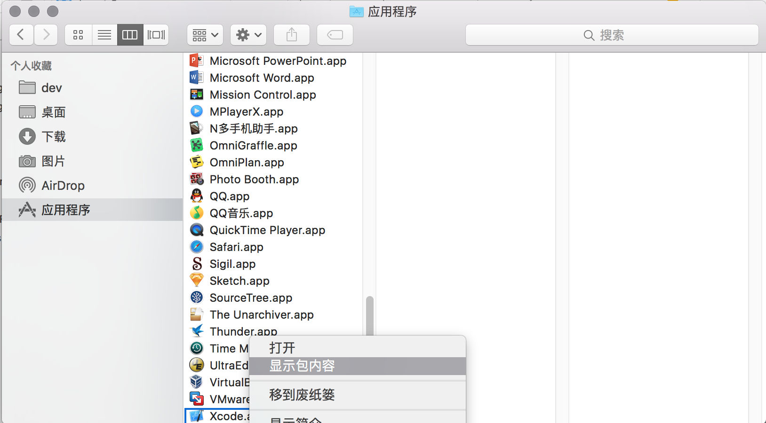
Task: Select 图片 in the sidebar
Action: click(92, 161)
